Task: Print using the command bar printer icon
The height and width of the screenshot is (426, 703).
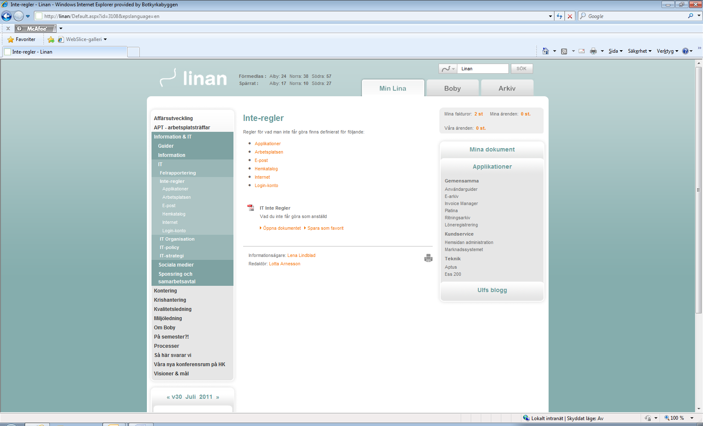Action: point(593,51)
